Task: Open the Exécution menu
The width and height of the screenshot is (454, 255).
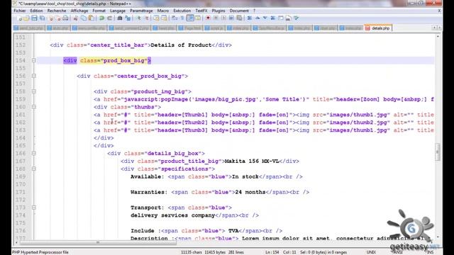Action: [182, 11]
